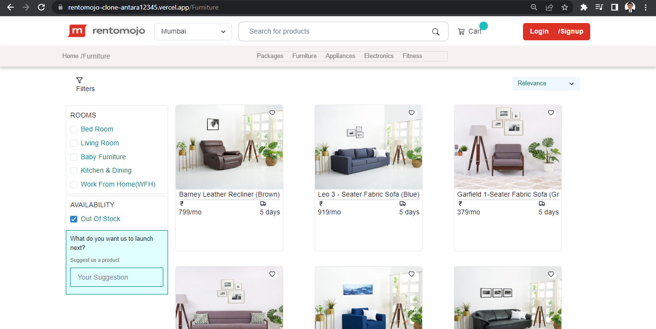Check the Bed Room filter

(73, 129)
